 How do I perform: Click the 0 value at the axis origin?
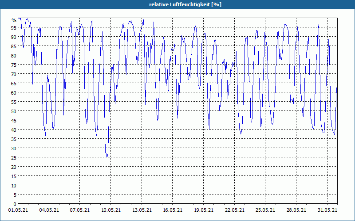tap(15, 204)
